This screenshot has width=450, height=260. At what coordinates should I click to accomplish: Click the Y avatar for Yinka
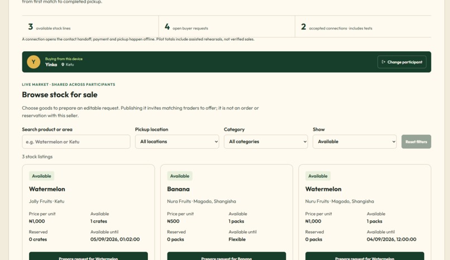(x=33, y=62)
